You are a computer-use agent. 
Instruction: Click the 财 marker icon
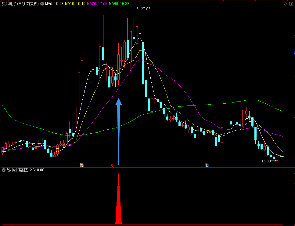click(x=207, y=165)
